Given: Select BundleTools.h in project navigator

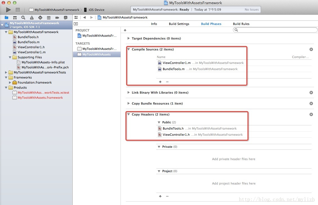Looking at the screenshot, I should point(28,37).
